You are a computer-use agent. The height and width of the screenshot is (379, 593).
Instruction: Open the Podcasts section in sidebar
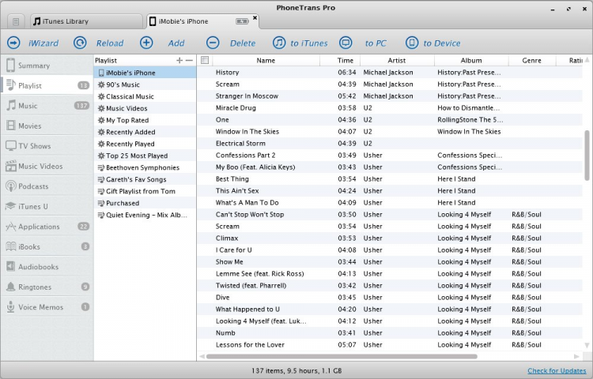click(x=33, y=186)
